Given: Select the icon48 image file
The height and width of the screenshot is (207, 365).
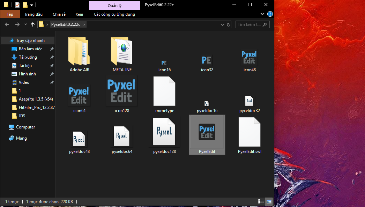Looking at the screenshot, I should [249, 58].
